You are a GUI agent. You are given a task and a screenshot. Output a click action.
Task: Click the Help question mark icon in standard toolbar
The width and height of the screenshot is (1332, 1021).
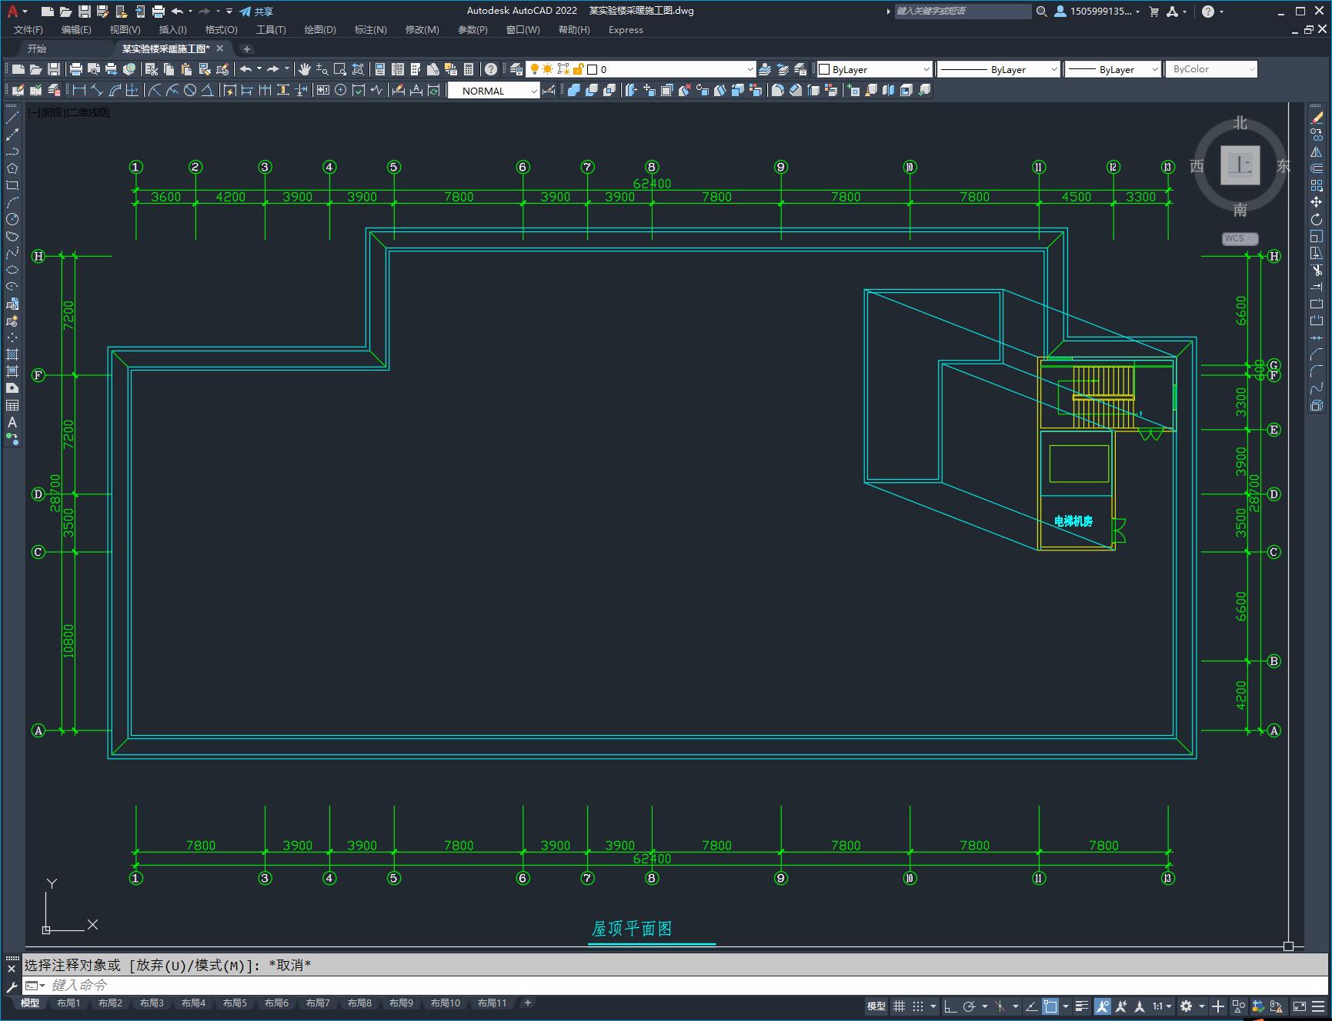coord(491,69)
